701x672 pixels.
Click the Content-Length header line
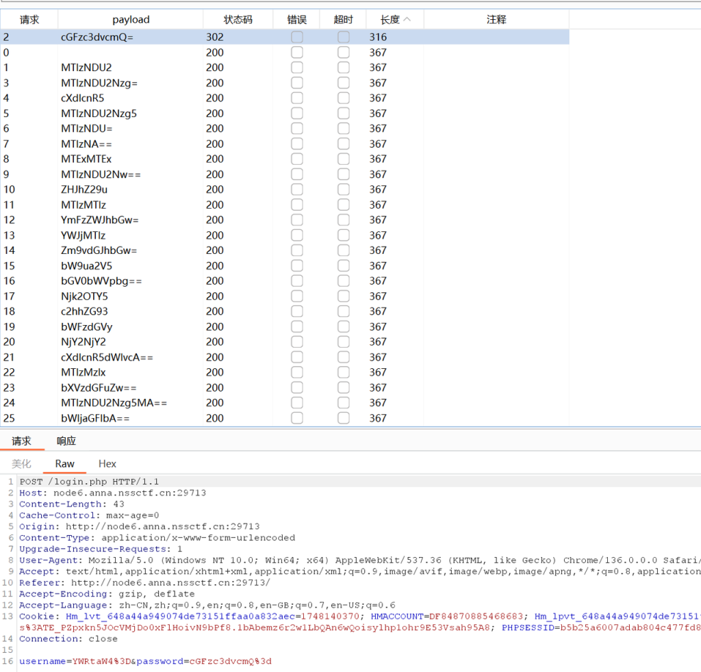[x=72, y=504]
